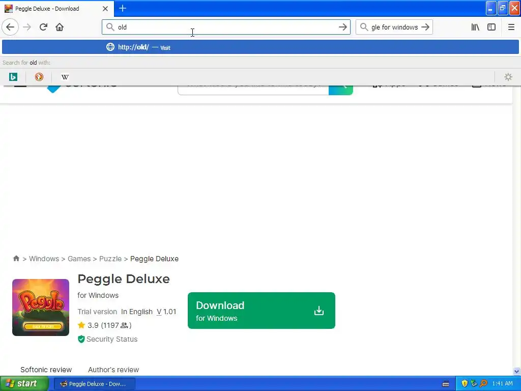Open the Games breadcrumb link
This screenshot has height=391, width=521.
click(x=79, y=259)
